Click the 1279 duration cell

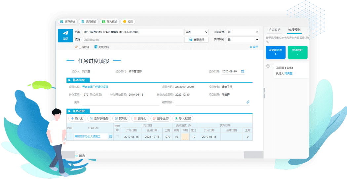pyautogui.click(x=167, y=136)
